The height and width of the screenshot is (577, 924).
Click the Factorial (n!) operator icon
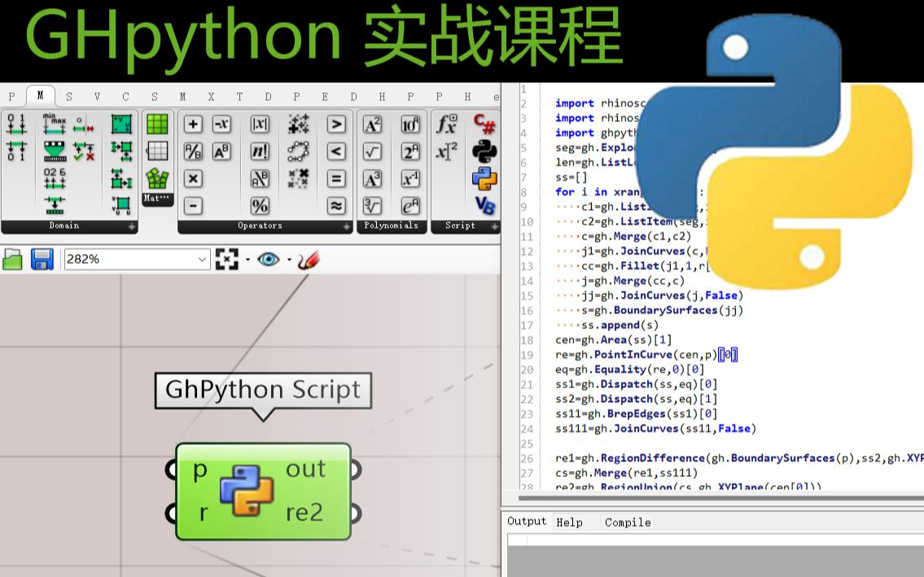(259, 151)
